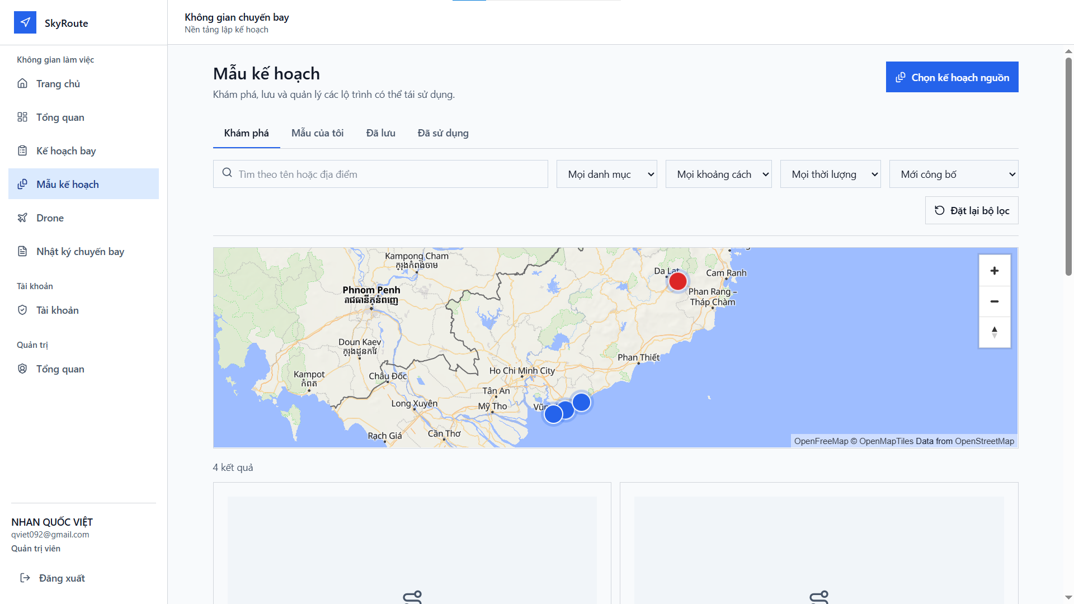Click the Đặt lại bộ lọc button
1074x604 pixels.
pos(972,210)
